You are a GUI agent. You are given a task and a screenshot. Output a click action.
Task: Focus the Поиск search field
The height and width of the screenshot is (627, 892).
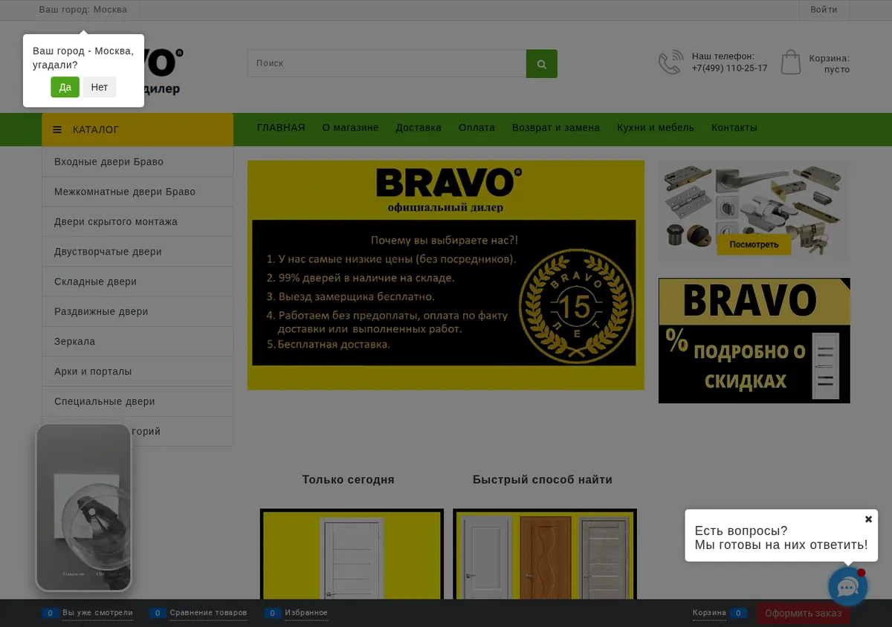click(x=387, y=64)
